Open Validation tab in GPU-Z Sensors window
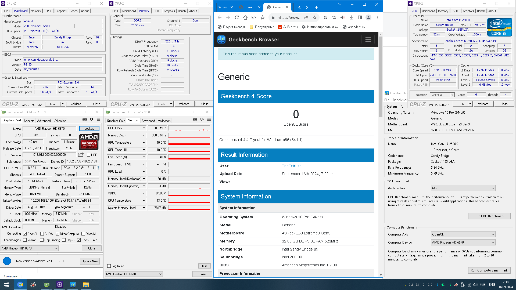Image resolution: width=516 pixels, height=290 pixels. [x=164, y=121]
